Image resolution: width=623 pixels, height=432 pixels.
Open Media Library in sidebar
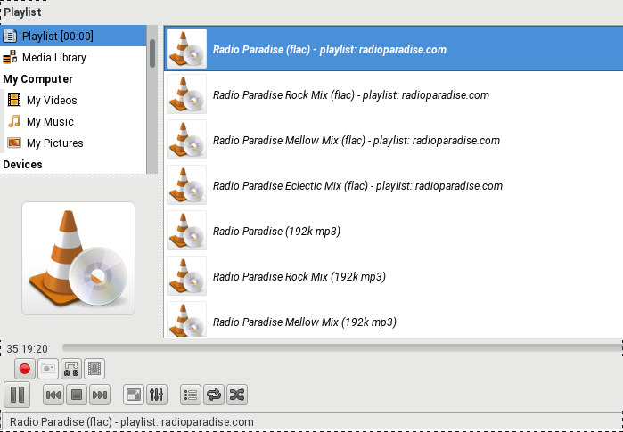(x=73, y=58)
